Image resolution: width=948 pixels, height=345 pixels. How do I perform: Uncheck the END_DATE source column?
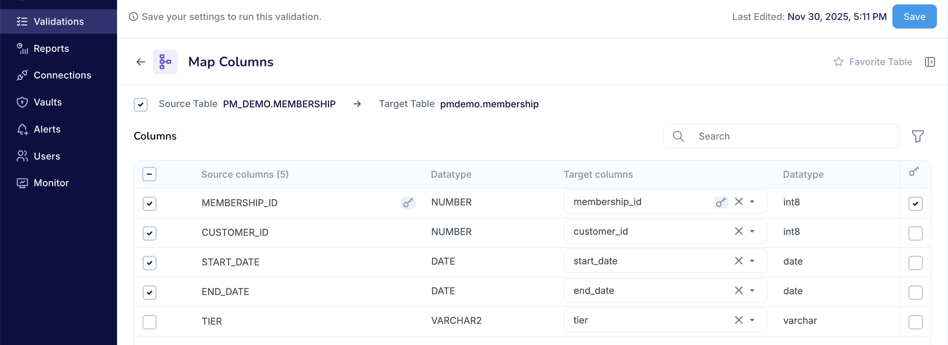pyautogui.click(x=149, y=292)
